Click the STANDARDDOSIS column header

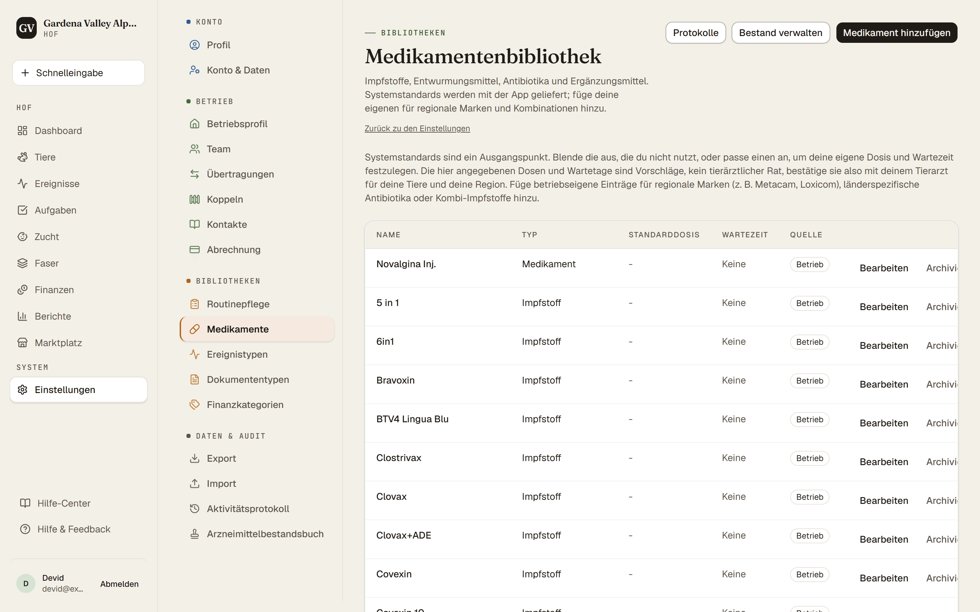point(664,235)
